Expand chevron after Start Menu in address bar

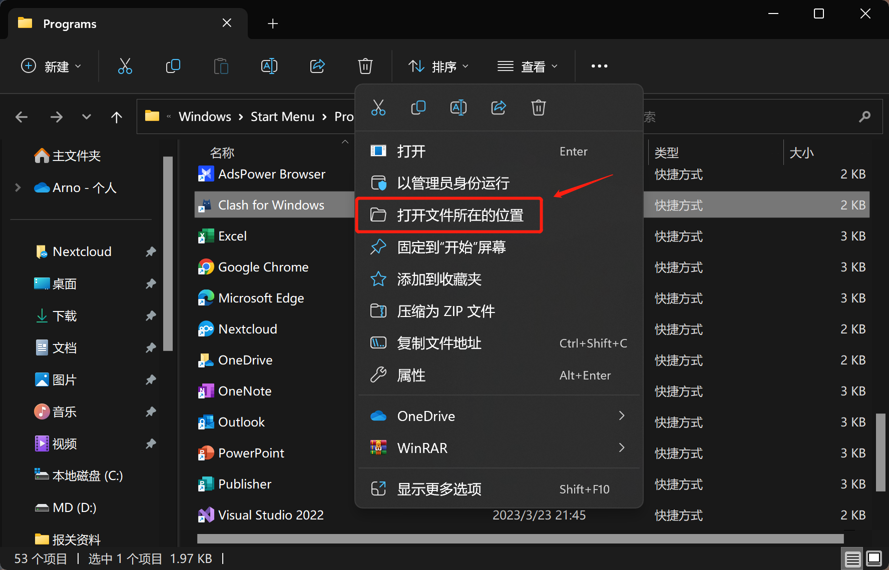pos(324,117)
